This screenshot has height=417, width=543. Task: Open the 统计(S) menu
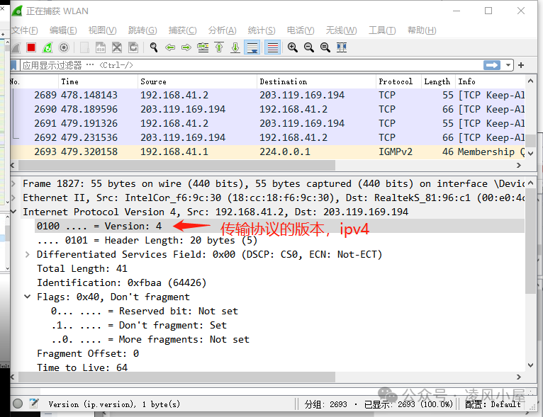261,30
